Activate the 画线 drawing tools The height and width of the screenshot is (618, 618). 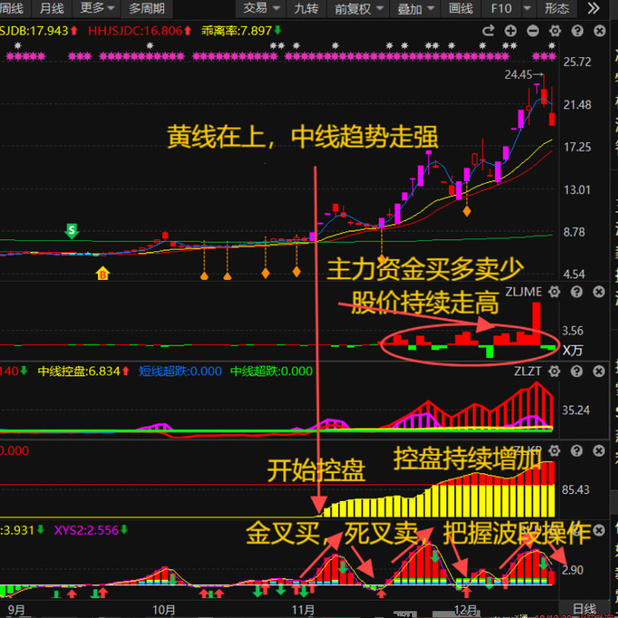(x=461, y=8)
